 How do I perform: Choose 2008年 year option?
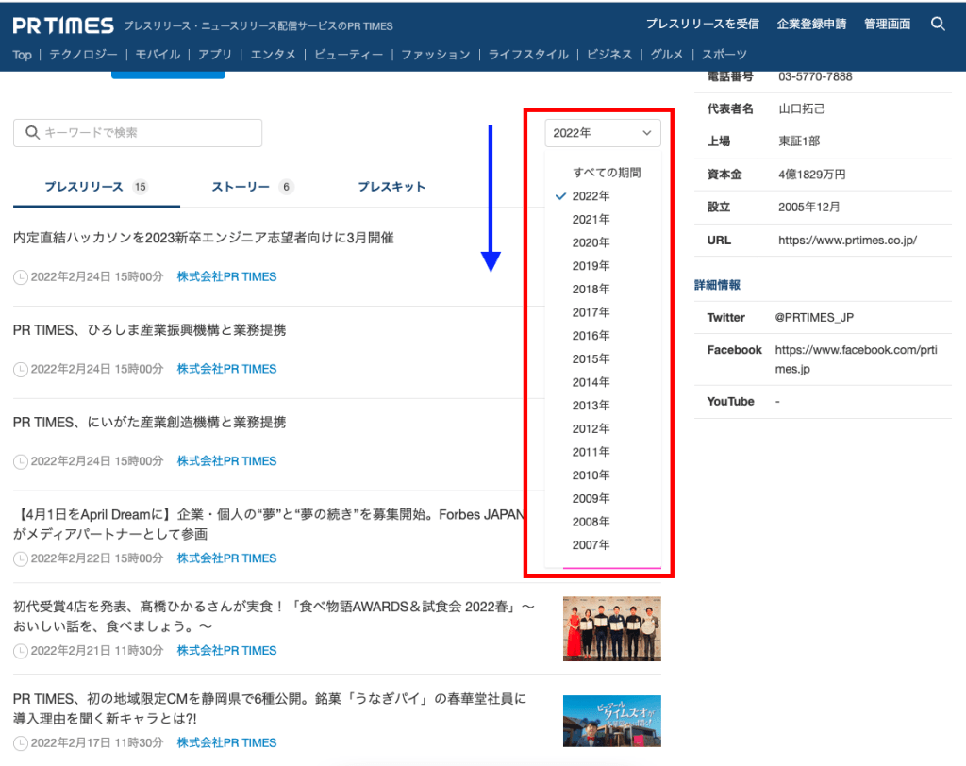(591, 522)
